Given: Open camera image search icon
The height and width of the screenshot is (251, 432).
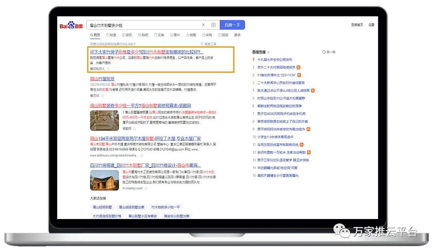Looking at the screenshot, I should pos(213,25).
